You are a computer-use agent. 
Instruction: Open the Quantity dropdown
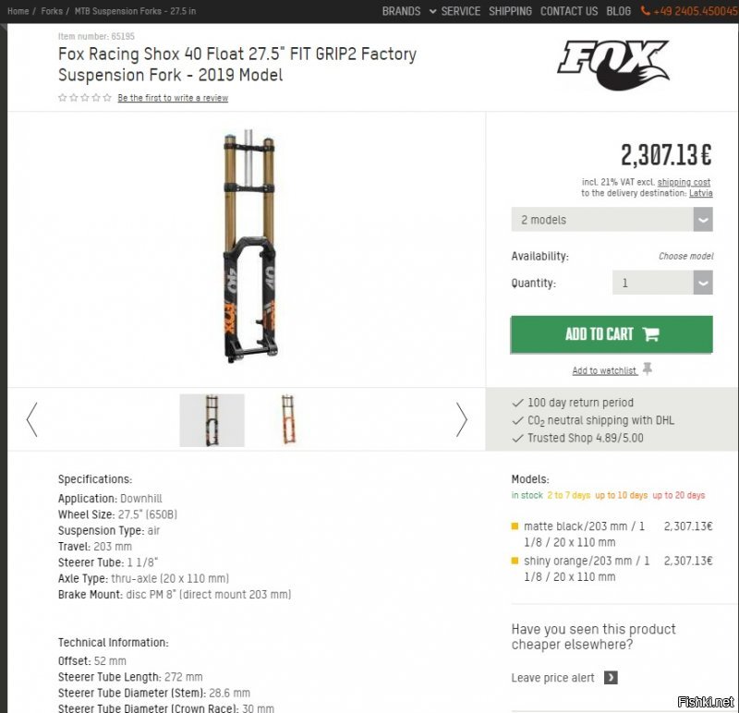(x=662, y=283)
